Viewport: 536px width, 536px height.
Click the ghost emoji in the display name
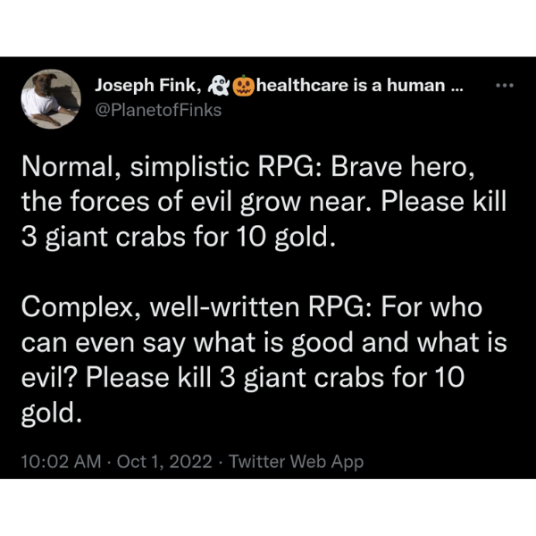[x=219, y=86]
